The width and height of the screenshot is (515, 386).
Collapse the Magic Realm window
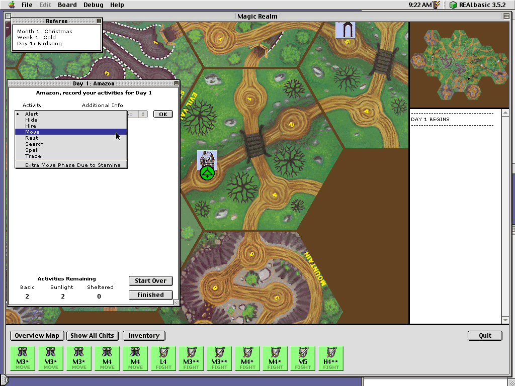(506, 16)
